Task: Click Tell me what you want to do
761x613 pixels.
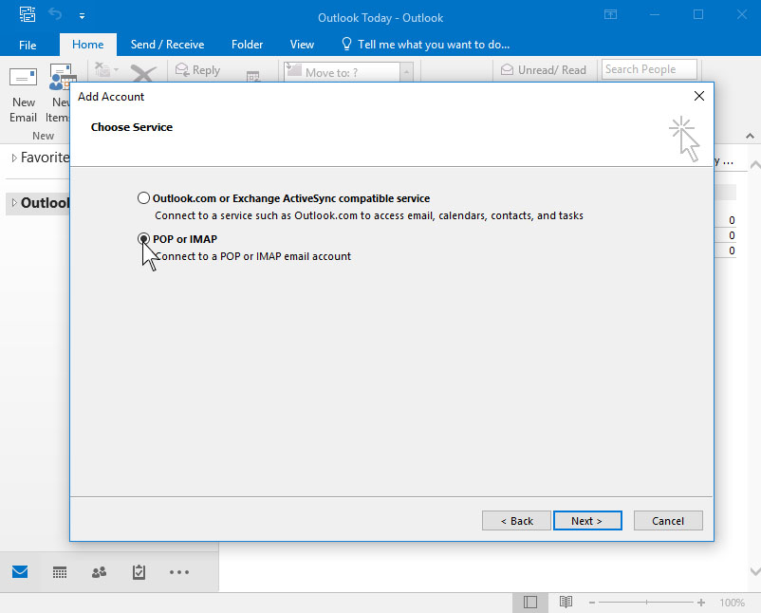Action: [x=426, y=45]
